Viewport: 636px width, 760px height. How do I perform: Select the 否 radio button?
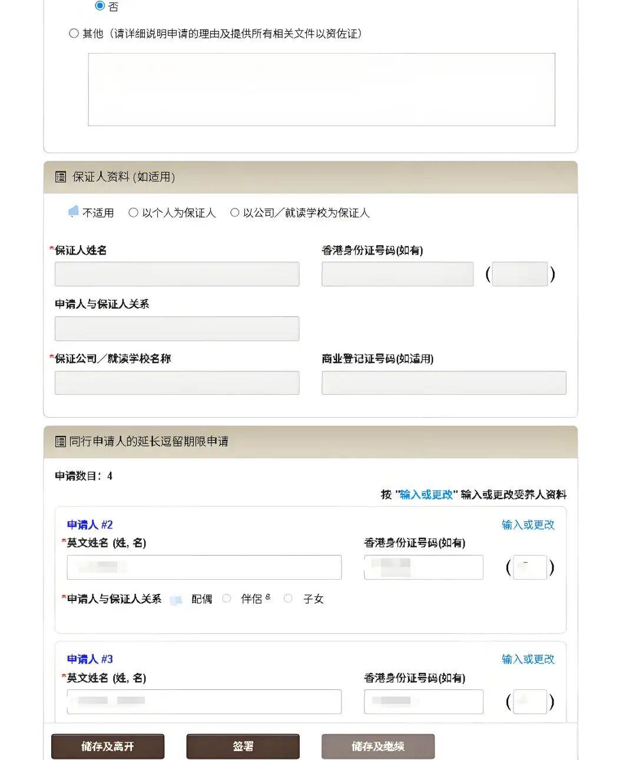100,6
